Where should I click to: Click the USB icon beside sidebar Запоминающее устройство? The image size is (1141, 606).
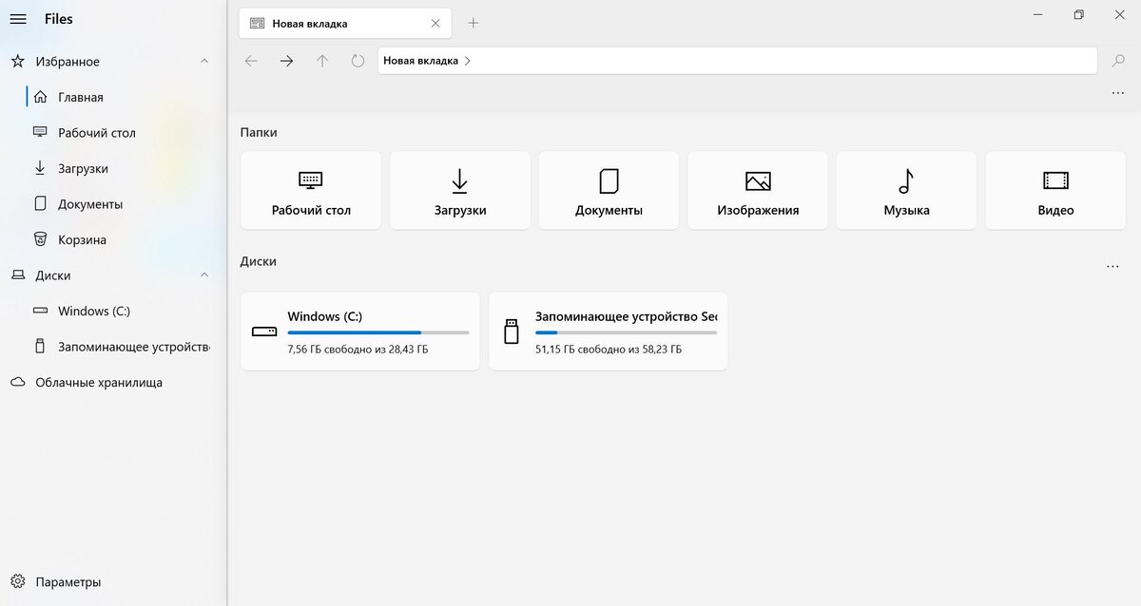pyautogui.click(x=40, y=346)
